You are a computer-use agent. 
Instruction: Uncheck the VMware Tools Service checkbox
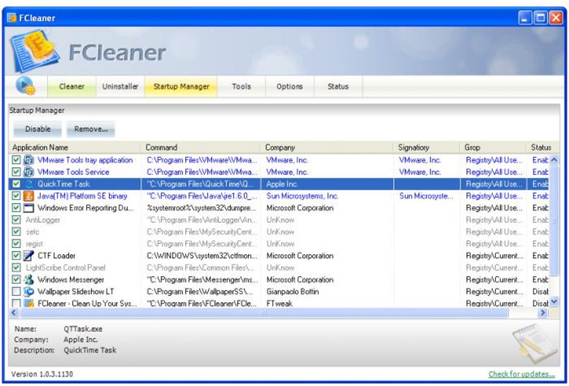pyautogui.click(x=16, y=172)
